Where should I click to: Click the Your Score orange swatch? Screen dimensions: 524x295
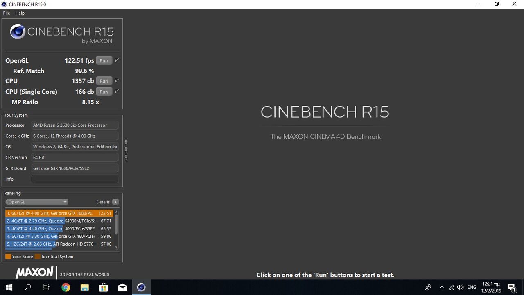point(8,257)
